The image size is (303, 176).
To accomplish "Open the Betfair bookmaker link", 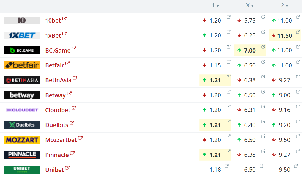I will click(54, 65).
